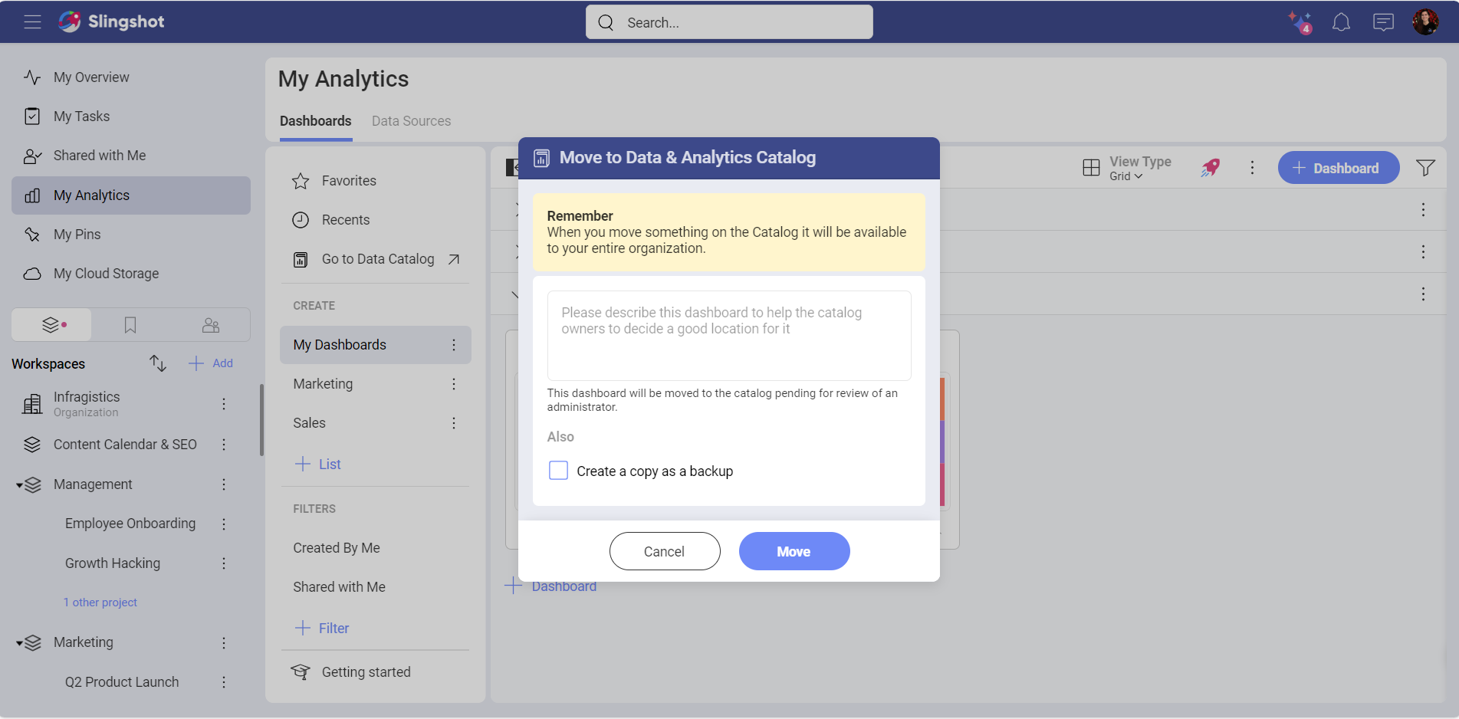Click the Slingshot logo

[112, 21]
